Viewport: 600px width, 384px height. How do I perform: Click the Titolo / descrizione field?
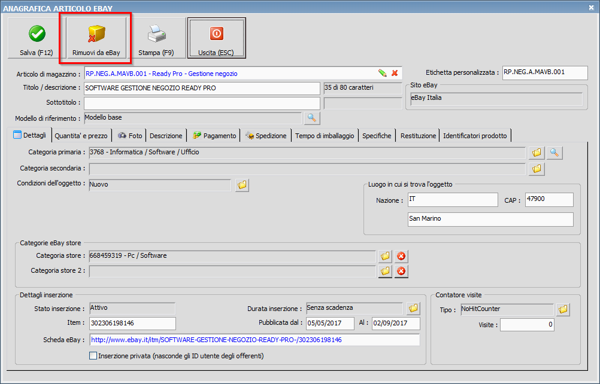(x=202, y=89)
